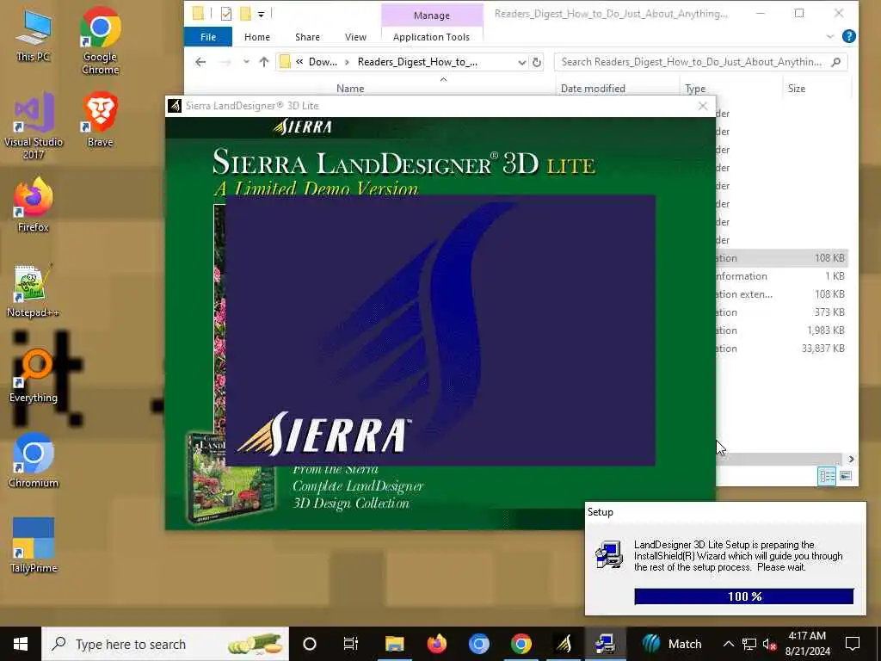
Task: Click the Windows Start button
Action: [21, 644]
